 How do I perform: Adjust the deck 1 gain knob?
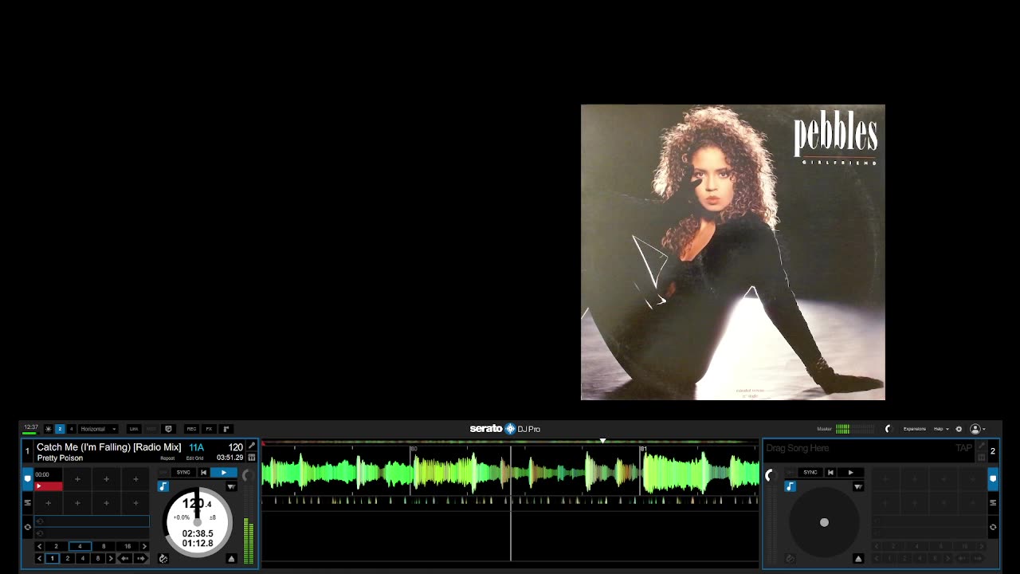248,475
